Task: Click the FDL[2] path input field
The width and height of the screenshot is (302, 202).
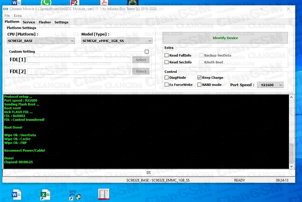Action: [x=78, y=71]
